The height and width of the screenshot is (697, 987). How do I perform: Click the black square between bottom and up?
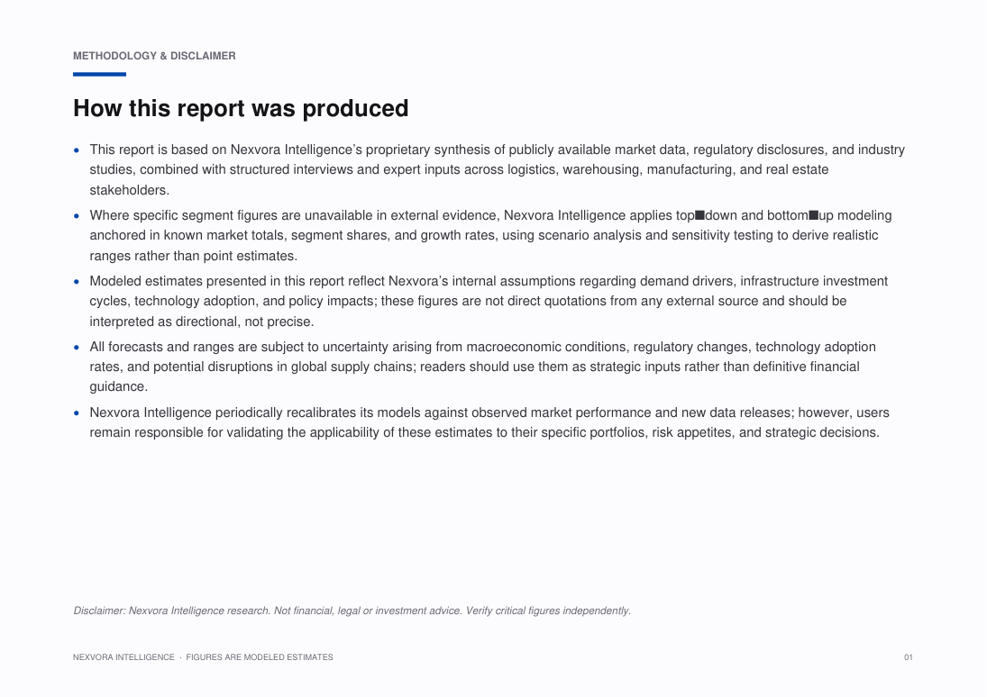pyautogui.click(x=814, y=216)
